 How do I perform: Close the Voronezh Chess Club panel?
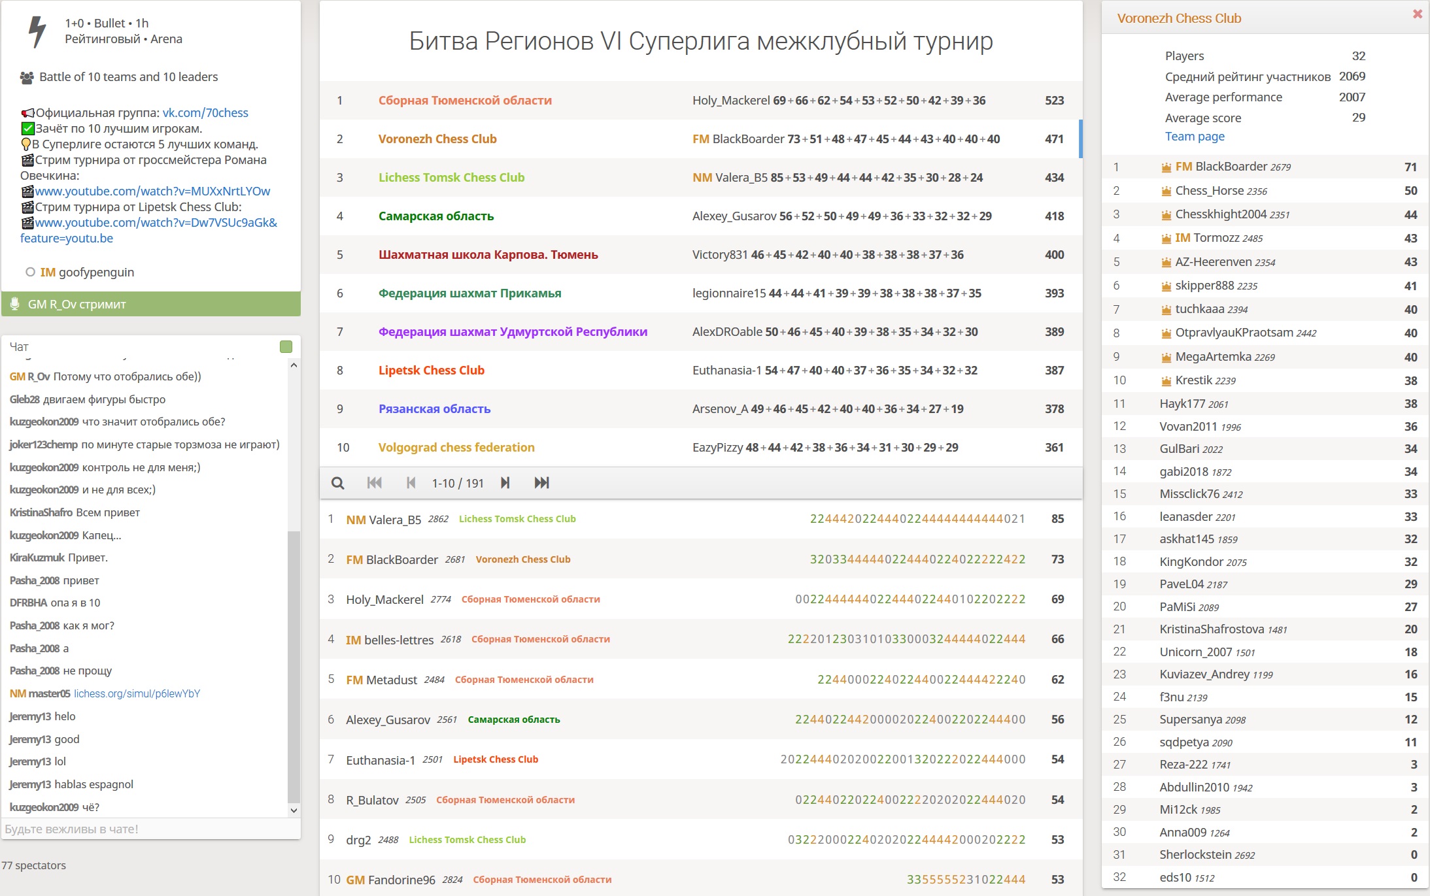coord(1417,14)
